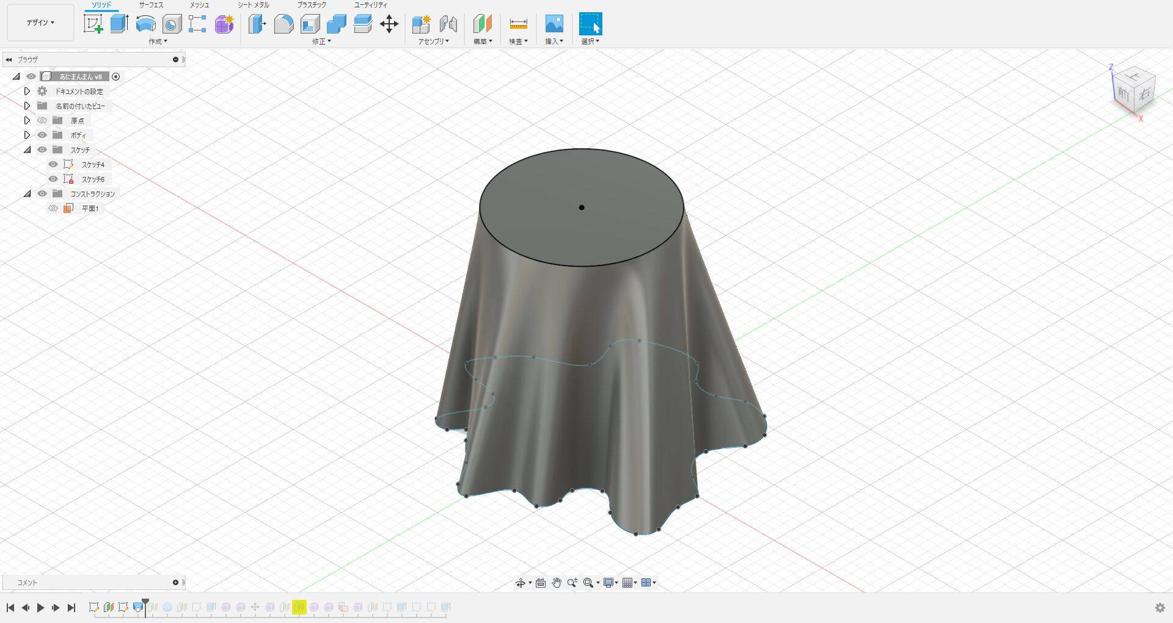Choose the Fillet tool
The height and width of the screenshot is (623, 1173).
(x=283, y=24)
